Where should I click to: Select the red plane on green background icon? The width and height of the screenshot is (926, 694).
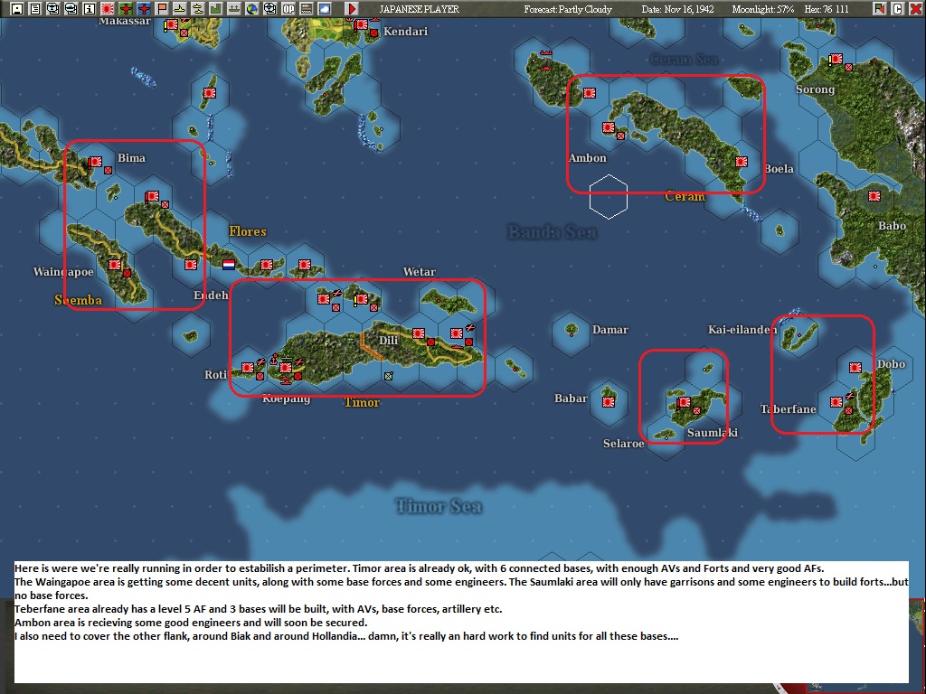[x=126, y=9]
